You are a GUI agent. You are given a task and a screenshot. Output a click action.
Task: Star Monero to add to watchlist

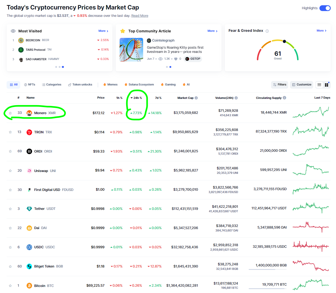(x=10, y=113)
